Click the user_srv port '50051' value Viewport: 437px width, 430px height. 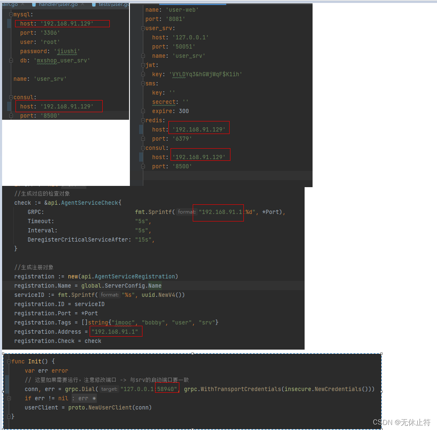coord(184,46)
